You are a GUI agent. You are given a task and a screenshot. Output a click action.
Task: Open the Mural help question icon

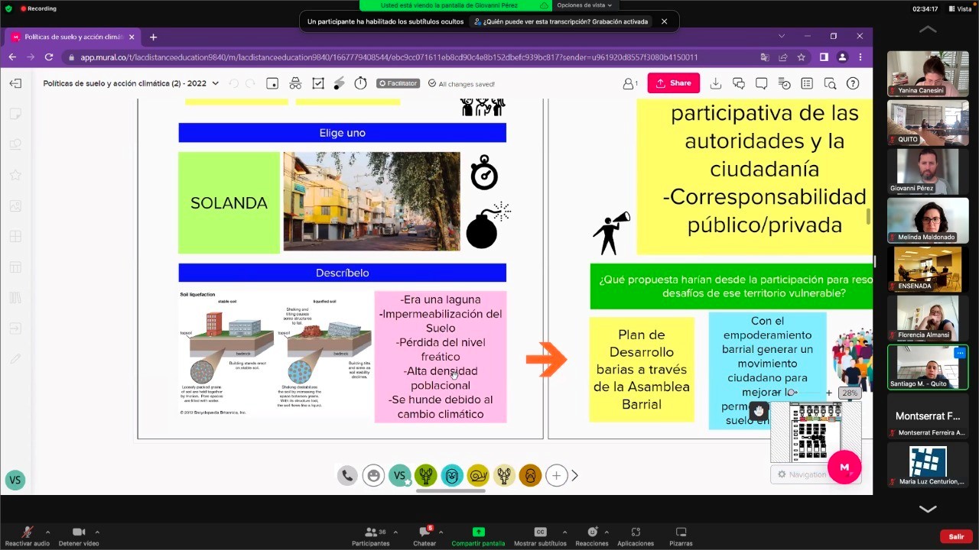(853, 83)
